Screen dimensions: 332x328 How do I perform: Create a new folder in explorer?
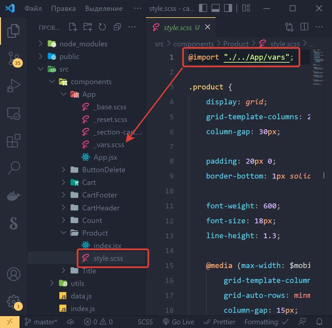[x=87, y=27]
